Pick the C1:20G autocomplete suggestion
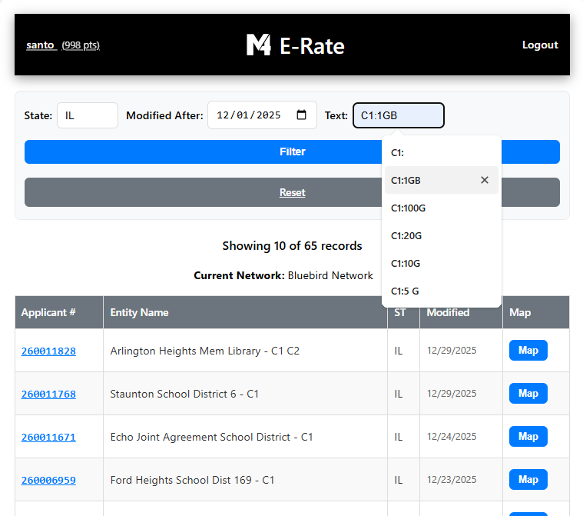Screen dimensions: 583x516 click(442, 235)
